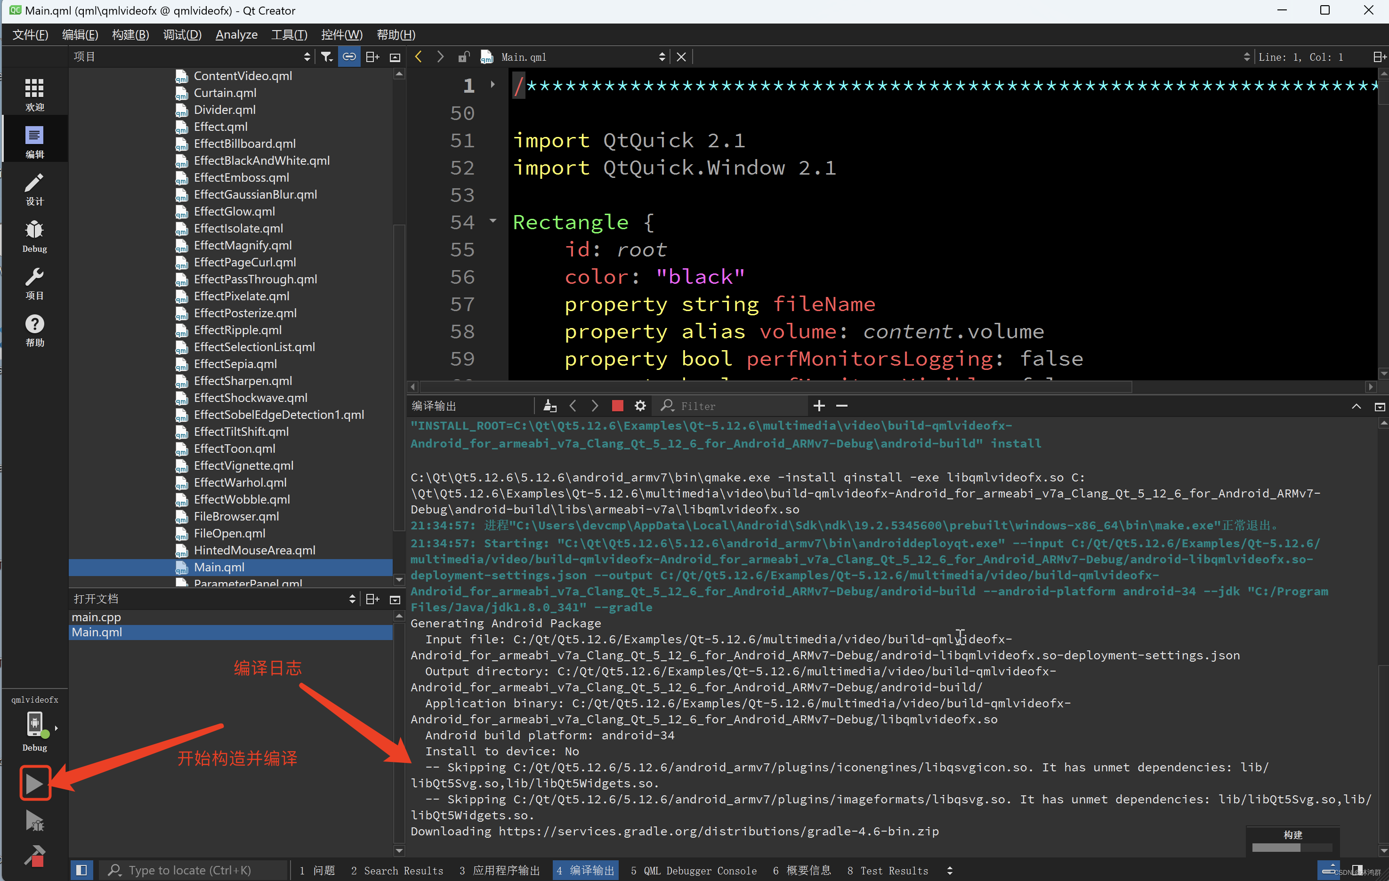Select EffectGaussianBlur.qml in project tree
Screen dimensions: 1389x881
pyautogui.click(x=255, y=194)
